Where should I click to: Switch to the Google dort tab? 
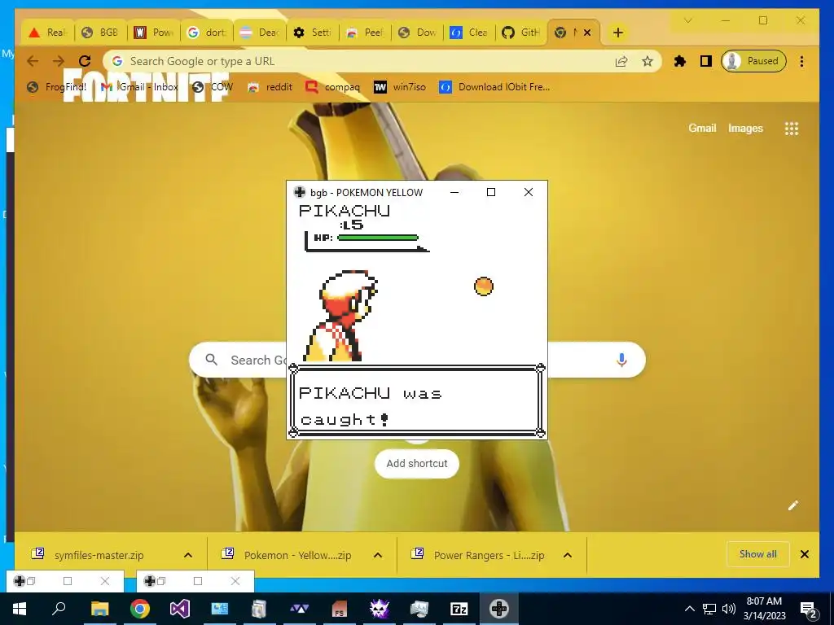[207, 33]
